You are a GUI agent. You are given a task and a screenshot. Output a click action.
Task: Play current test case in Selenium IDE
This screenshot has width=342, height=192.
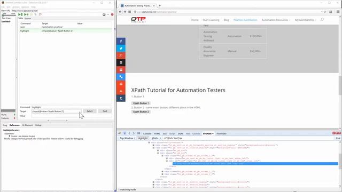(x=26, y=14)
